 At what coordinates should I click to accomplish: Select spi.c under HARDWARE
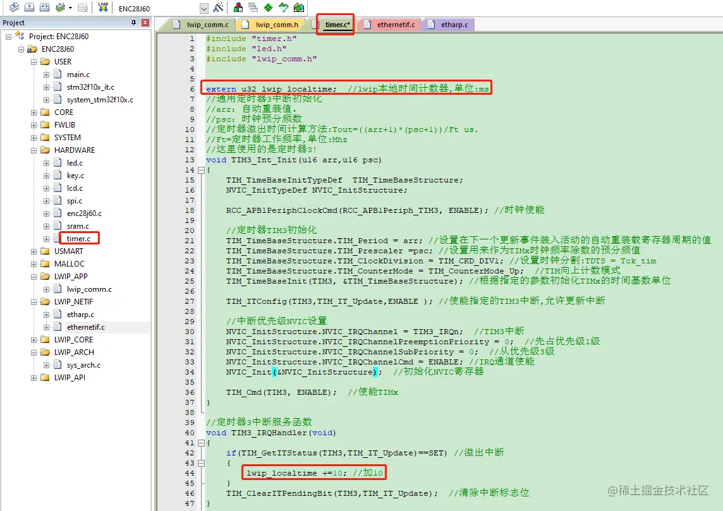(x=74, y=201)
